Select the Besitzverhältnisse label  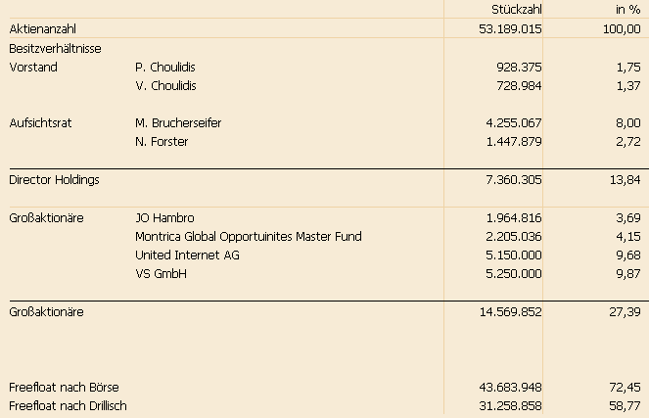pos(55,48)
